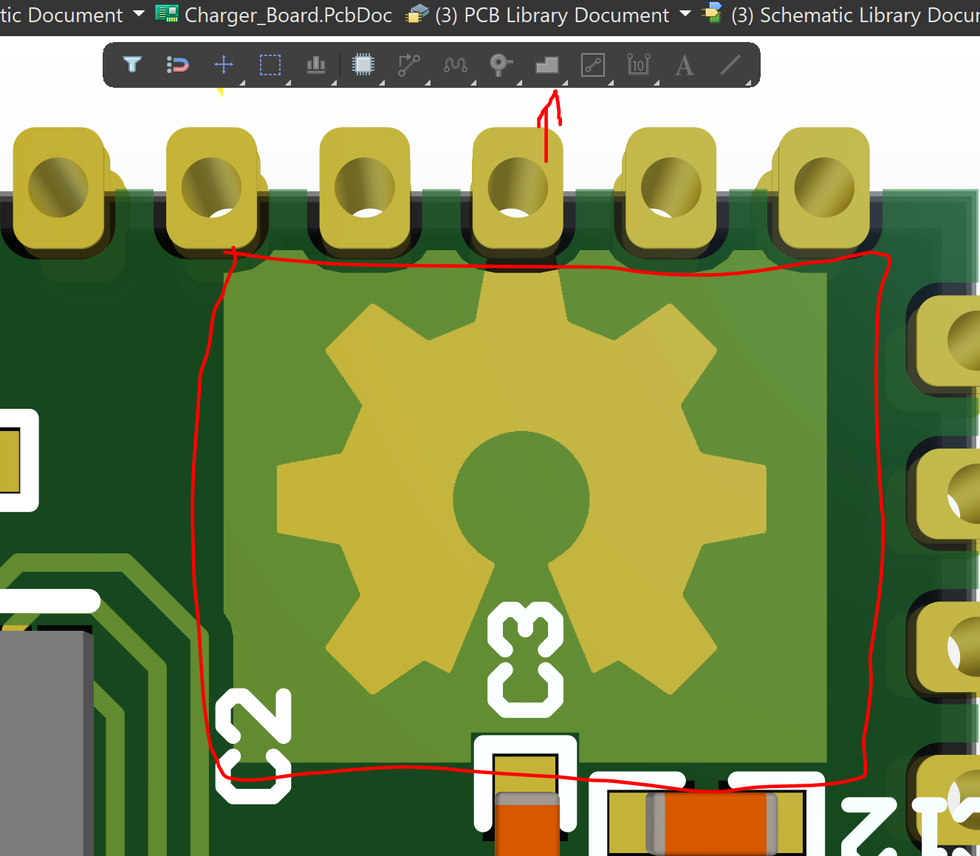Select the Place String text tool
The height and width of the screenshot is (856, 980).
(x=685, y=66)
